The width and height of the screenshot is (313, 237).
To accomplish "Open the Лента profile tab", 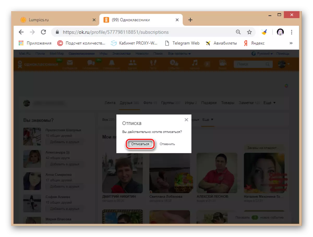I will 110,103.
